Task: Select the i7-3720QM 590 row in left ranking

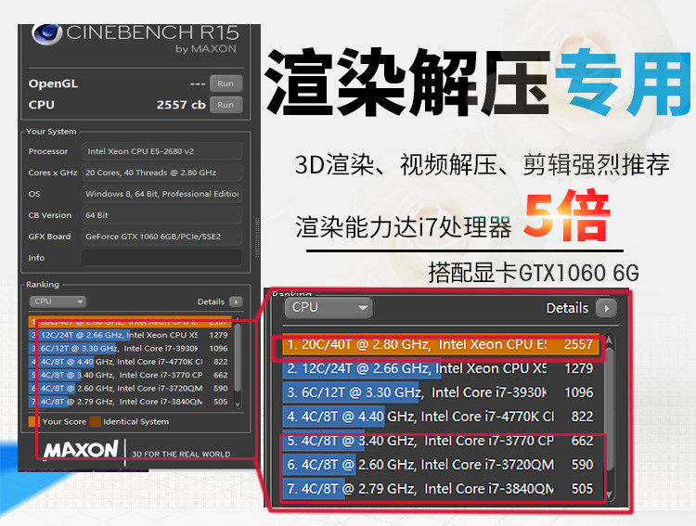Action: point(130,389)
